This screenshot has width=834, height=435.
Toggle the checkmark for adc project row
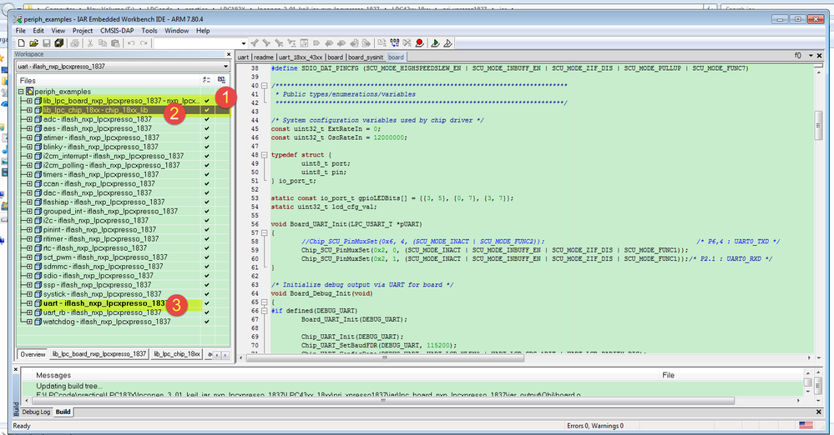(206, 119)
